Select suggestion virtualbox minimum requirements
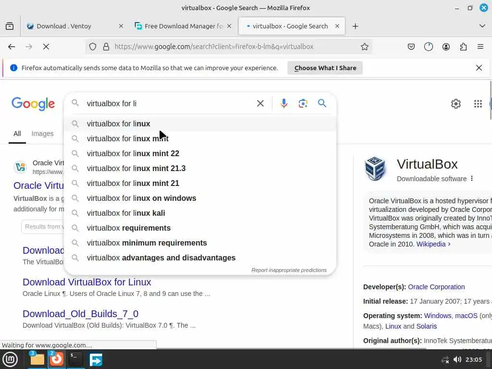Viewport: 492px width, 369px height. click(x=200, y=243)
